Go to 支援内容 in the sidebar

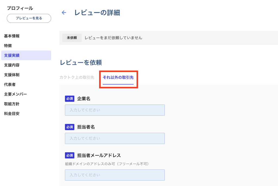[x=12, y=65]
